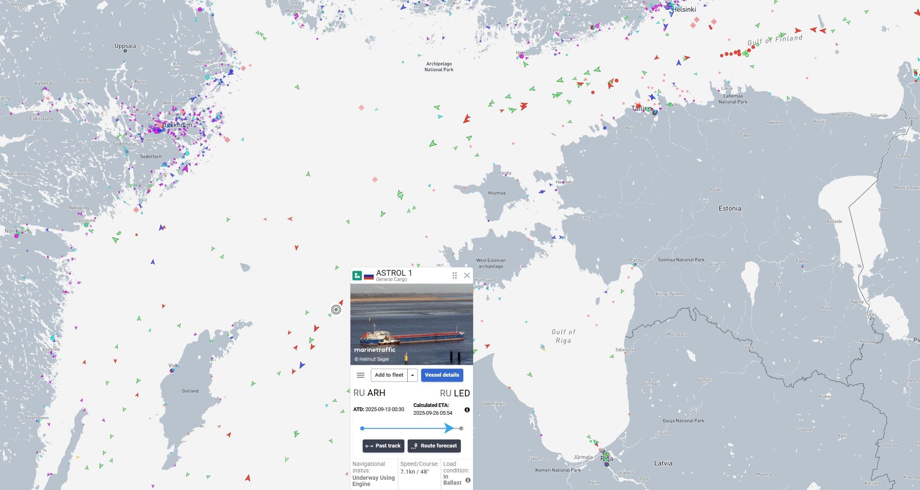Click the Russian flag icon in popup header
This screenshot has height=490, width=920.
369,276
